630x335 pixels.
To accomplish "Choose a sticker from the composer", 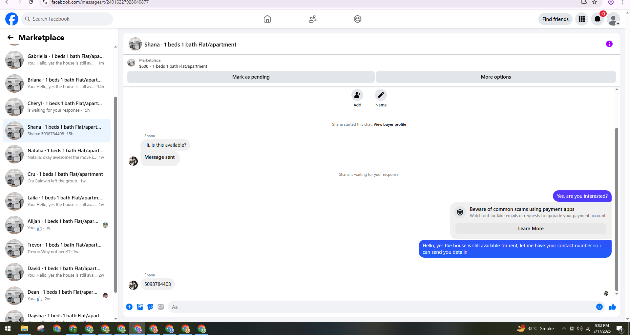I will 150,307.
